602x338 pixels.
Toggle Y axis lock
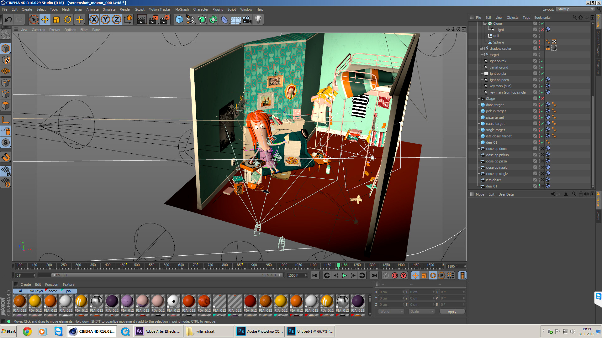click(x=105, y=20)
